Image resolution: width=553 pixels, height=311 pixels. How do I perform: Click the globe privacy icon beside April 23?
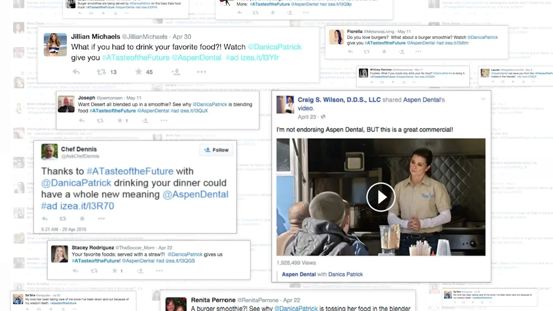coord(323,117)
